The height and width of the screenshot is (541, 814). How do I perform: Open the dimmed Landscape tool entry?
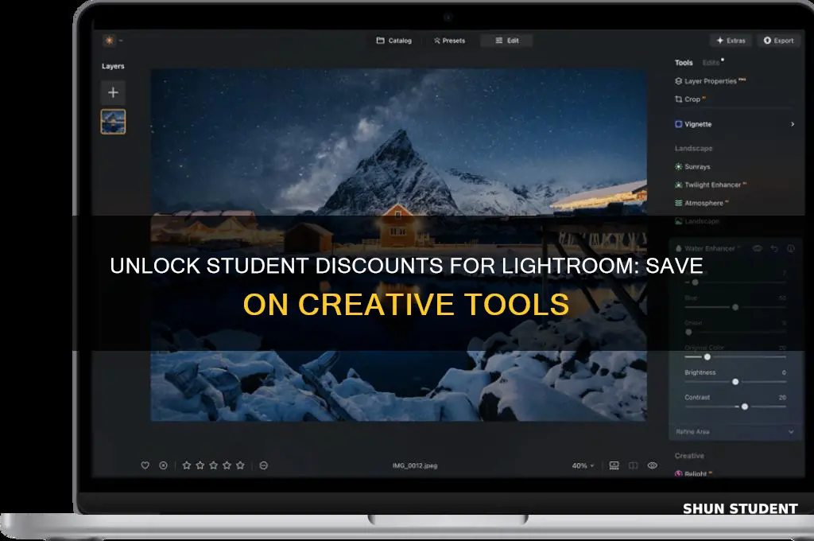[696, 221]
